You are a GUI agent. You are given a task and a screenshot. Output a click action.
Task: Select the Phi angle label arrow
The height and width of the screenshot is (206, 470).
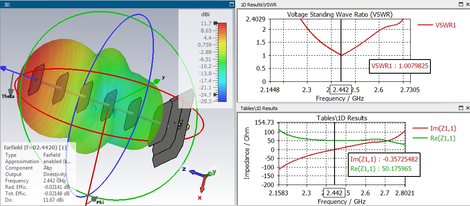point(94,198)
